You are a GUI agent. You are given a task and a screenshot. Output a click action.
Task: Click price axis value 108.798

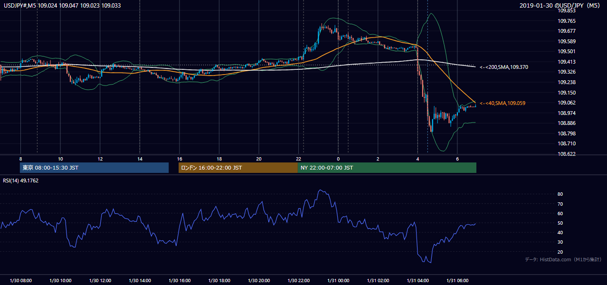(566, 133)
